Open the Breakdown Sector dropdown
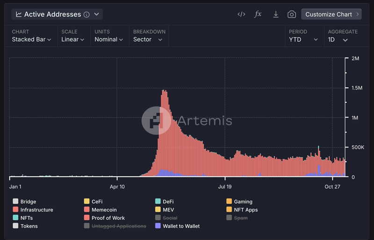374x240 pixels. tap(148, 40)
